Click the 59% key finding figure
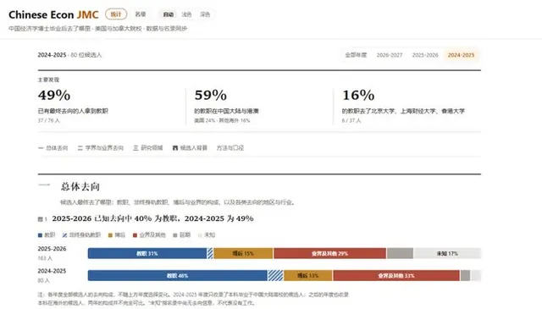The image size is (542, 309). click(211, 95)
